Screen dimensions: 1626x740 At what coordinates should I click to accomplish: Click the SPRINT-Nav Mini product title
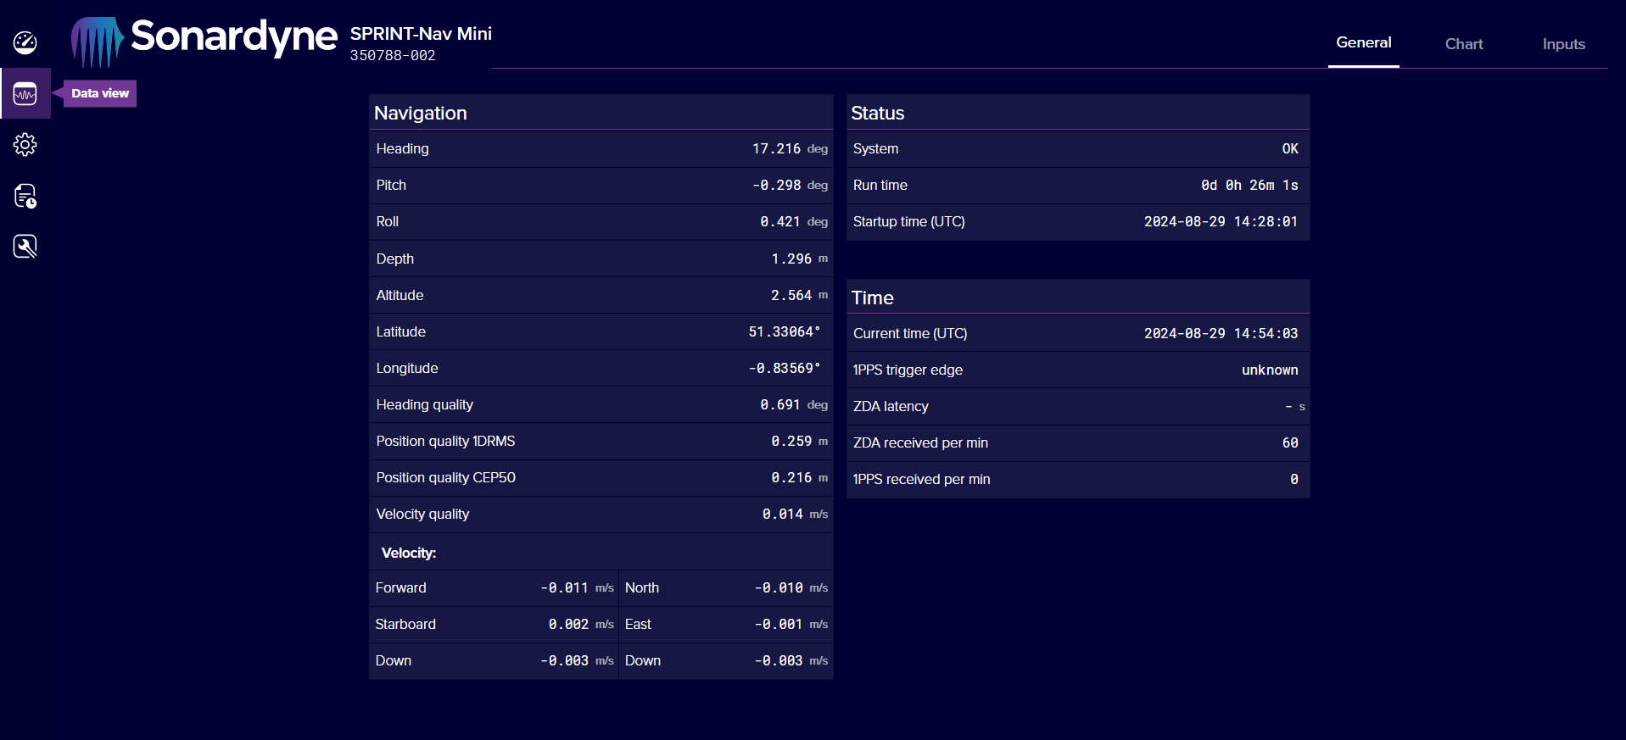coord(421,34)
